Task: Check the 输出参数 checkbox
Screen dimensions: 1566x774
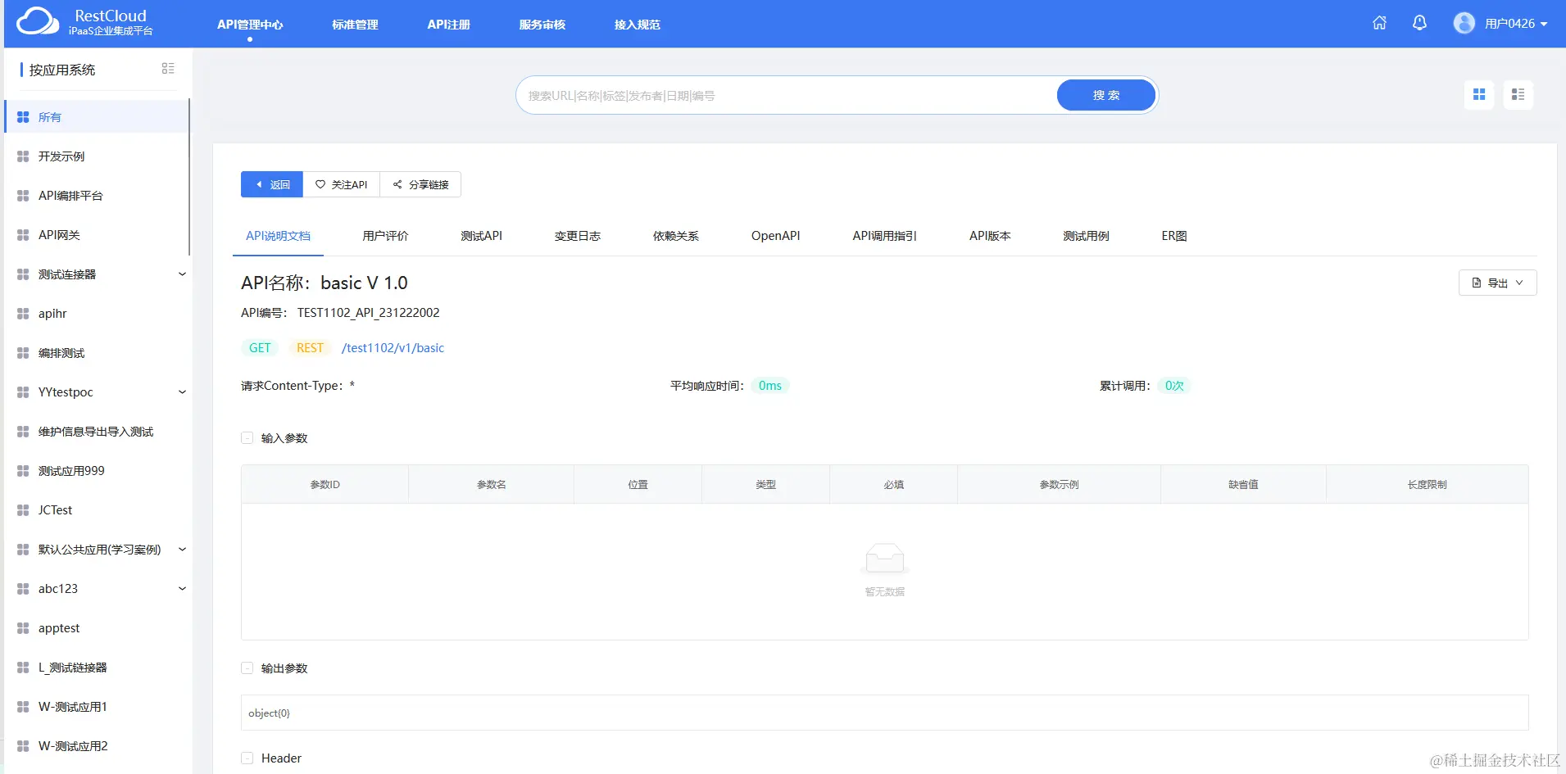Action: 247,668
